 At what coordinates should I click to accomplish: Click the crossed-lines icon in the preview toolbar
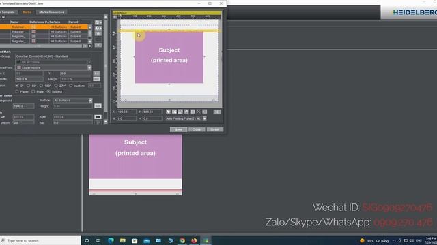(x=199, y=112)
